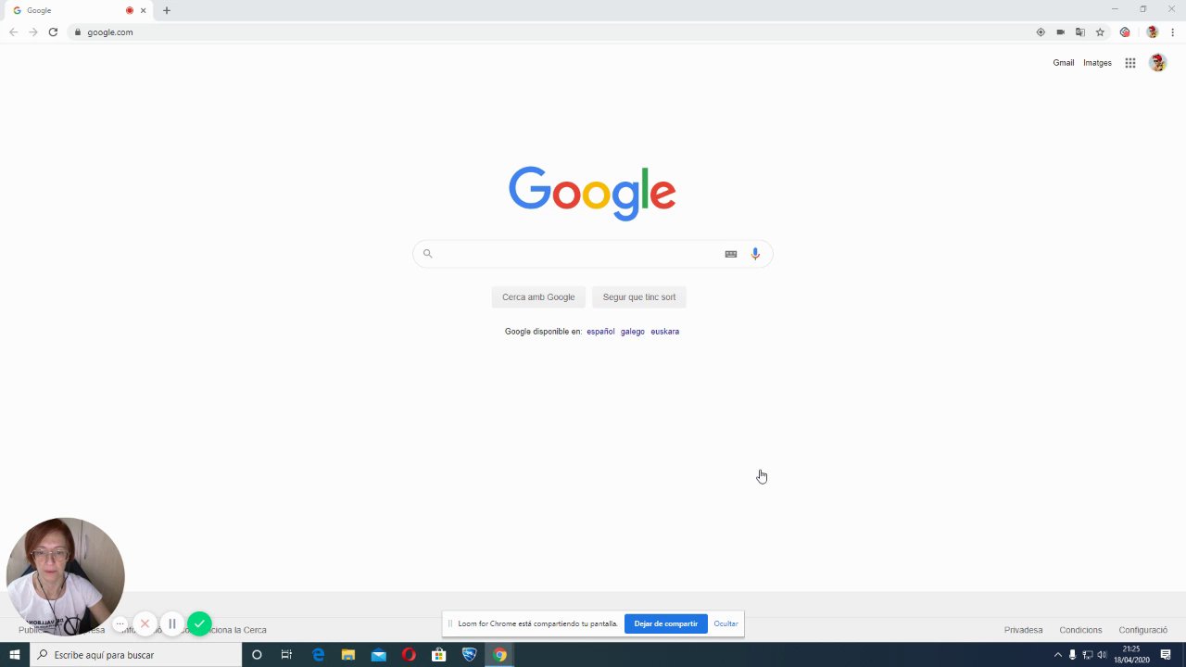1186x667 pixels.
Task: Click the Cerca amb Google button
Action: [538, 297]
